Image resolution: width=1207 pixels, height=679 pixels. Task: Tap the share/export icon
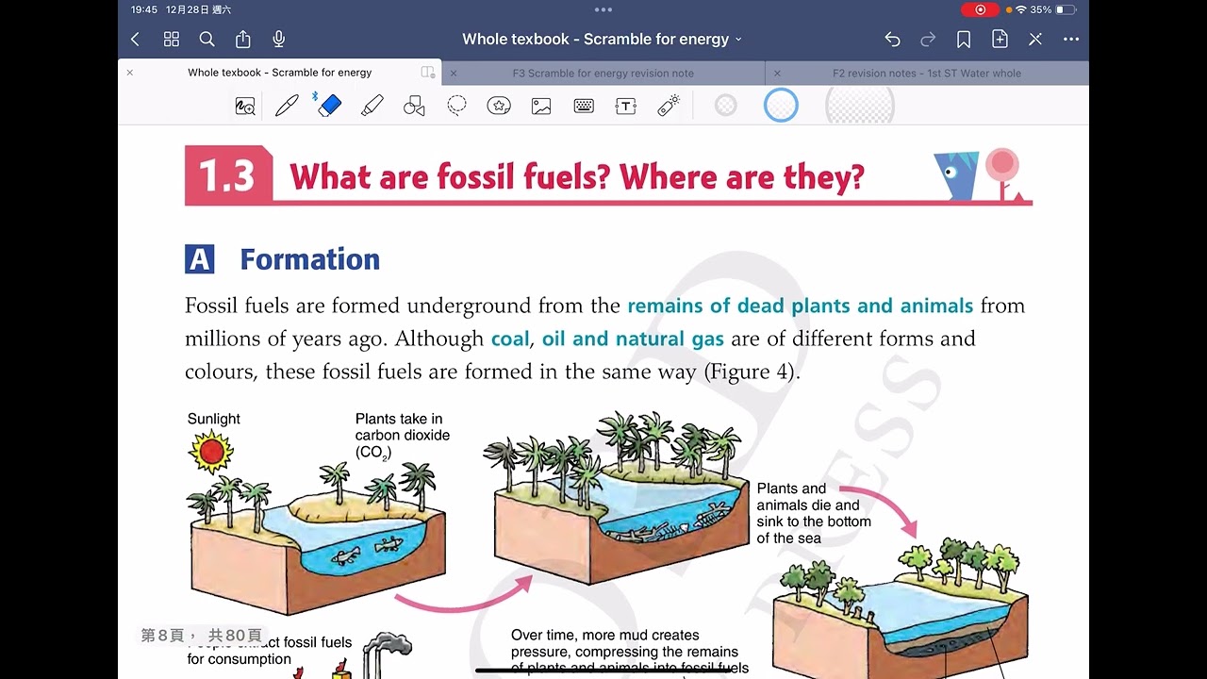243,39
